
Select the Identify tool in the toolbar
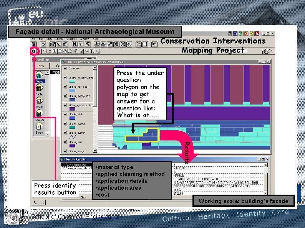pyautogui.click(x=34, y=51)
